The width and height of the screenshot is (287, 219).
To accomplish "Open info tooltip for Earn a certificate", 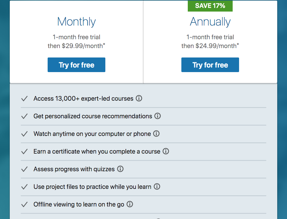I will (x=166, y=151).
